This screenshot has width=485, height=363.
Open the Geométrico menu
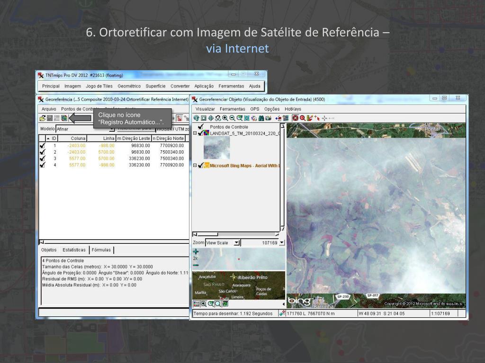pos(129,86)
